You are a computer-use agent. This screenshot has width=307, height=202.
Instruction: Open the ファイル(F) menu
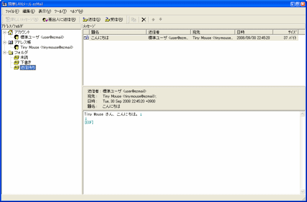pyautogui.click(x=12, y=11)
